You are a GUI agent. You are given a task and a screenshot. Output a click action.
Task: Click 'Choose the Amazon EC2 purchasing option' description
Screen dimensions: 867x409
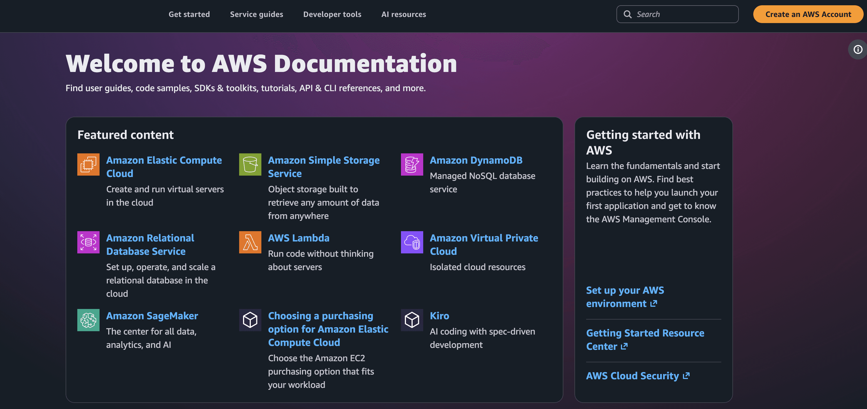(321, 371)
